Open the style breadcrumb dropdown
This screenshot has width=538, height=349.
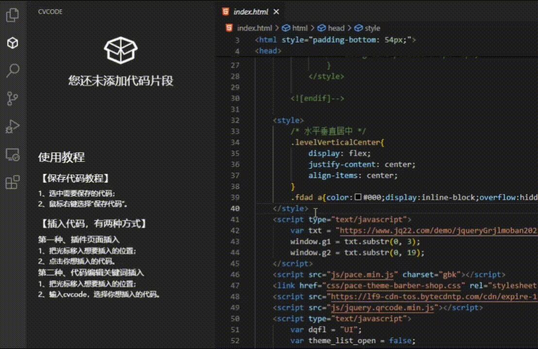click(x=368, y=28)
